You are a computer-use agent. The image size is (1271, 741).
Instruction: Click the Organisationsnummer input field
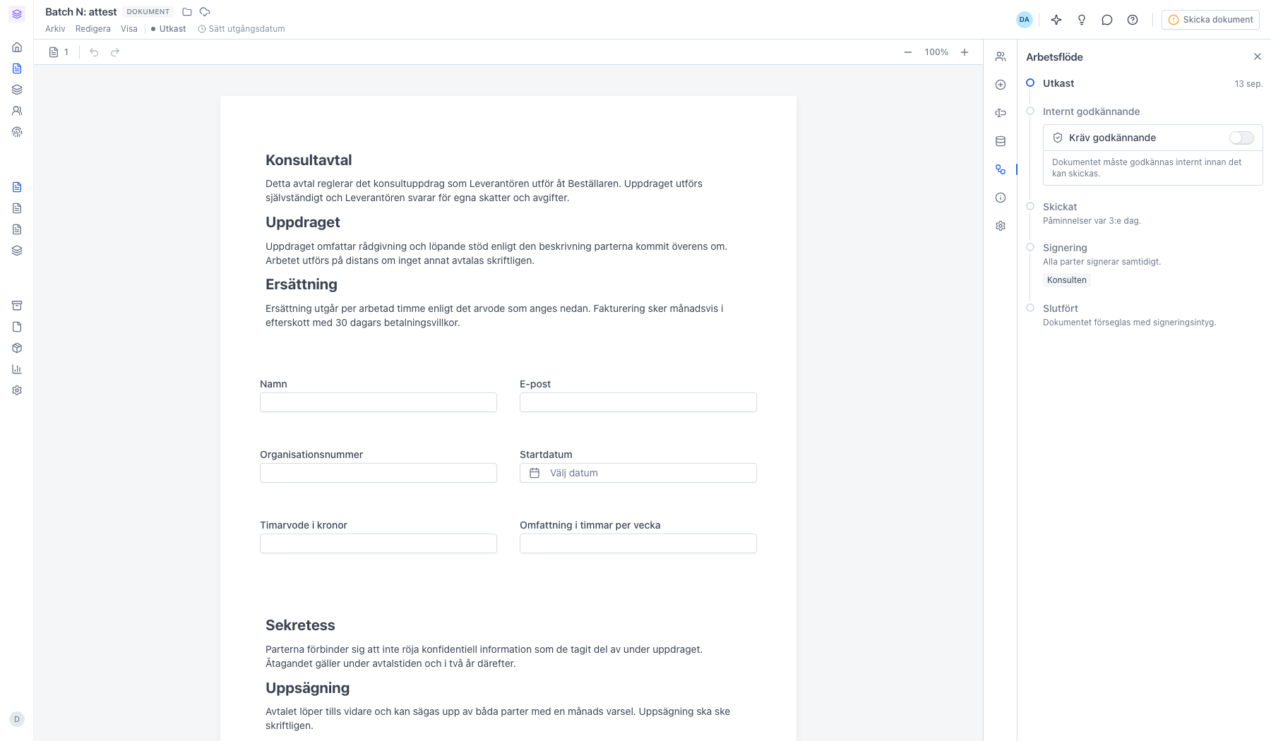click(378, 473)
